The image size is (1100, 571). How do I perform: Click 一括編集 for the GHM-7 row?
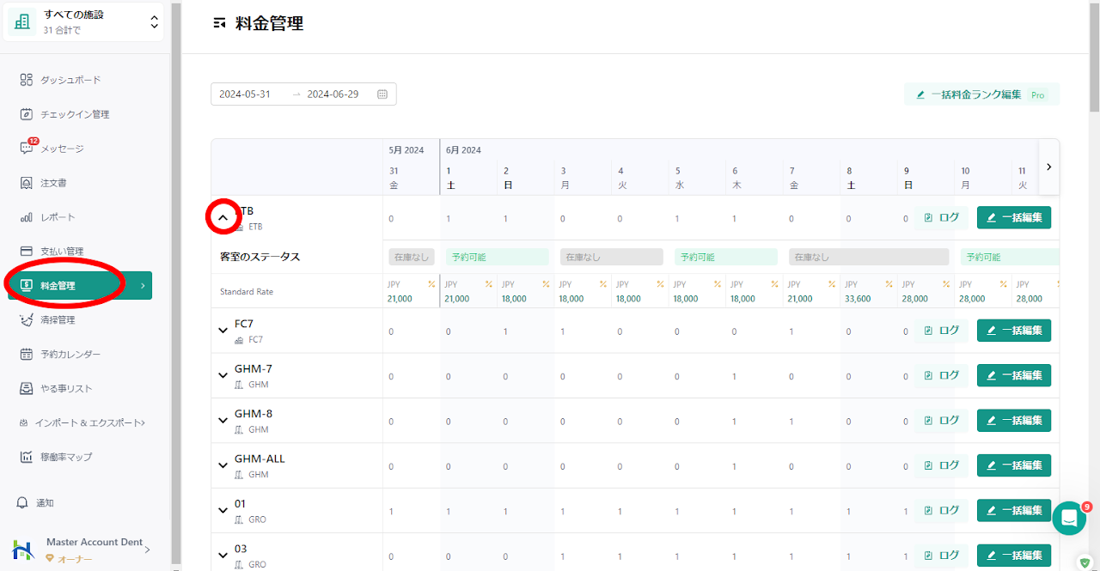point(1013,375)
